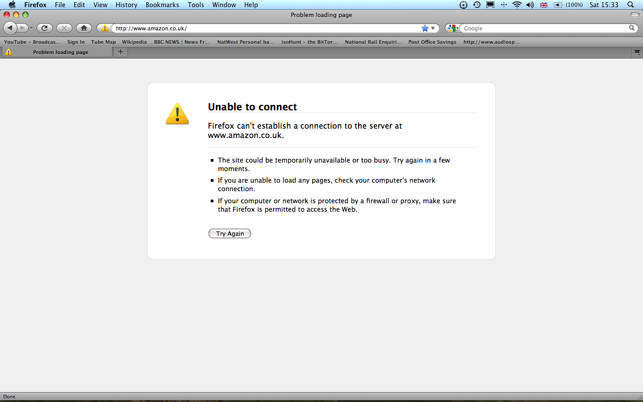The height and width of the screenshot is (402, 643).
Task: Choose a search engine via the Google icon
Action: tap(452, 28)
